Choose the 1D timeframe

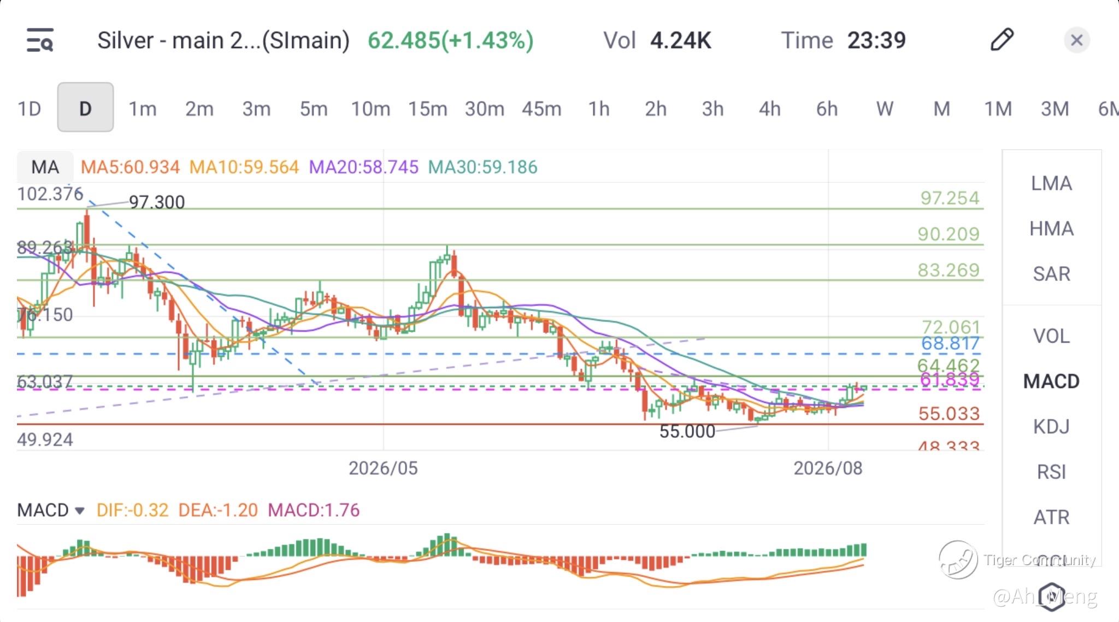[30, 109]
